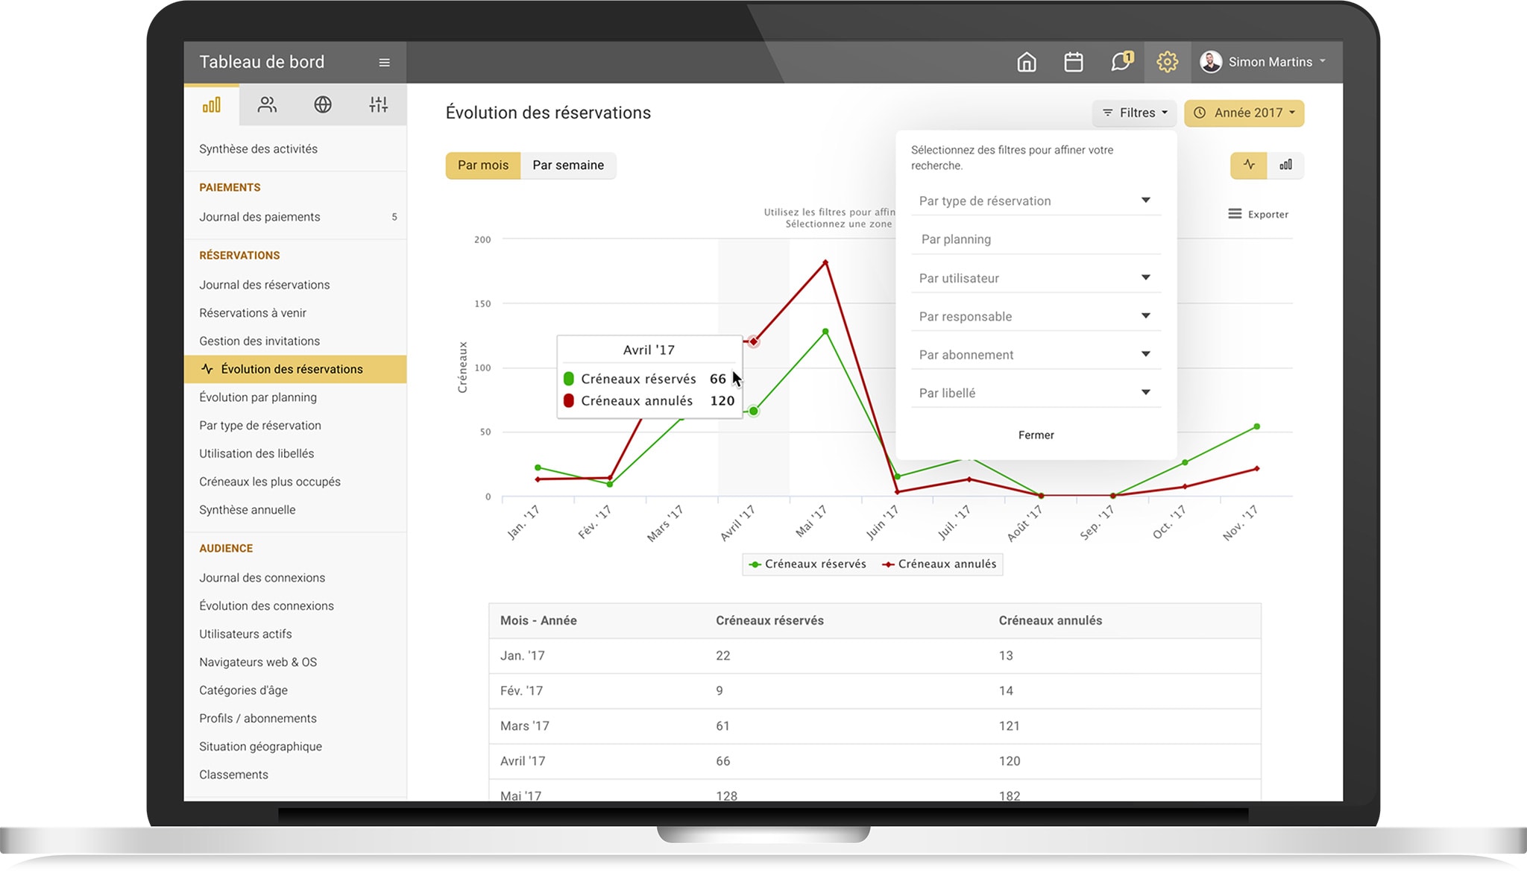Image resolution: width=1527 pixels, height=873 pixels.
Task: Open messages icon with notification badge
Action: 1121,62
